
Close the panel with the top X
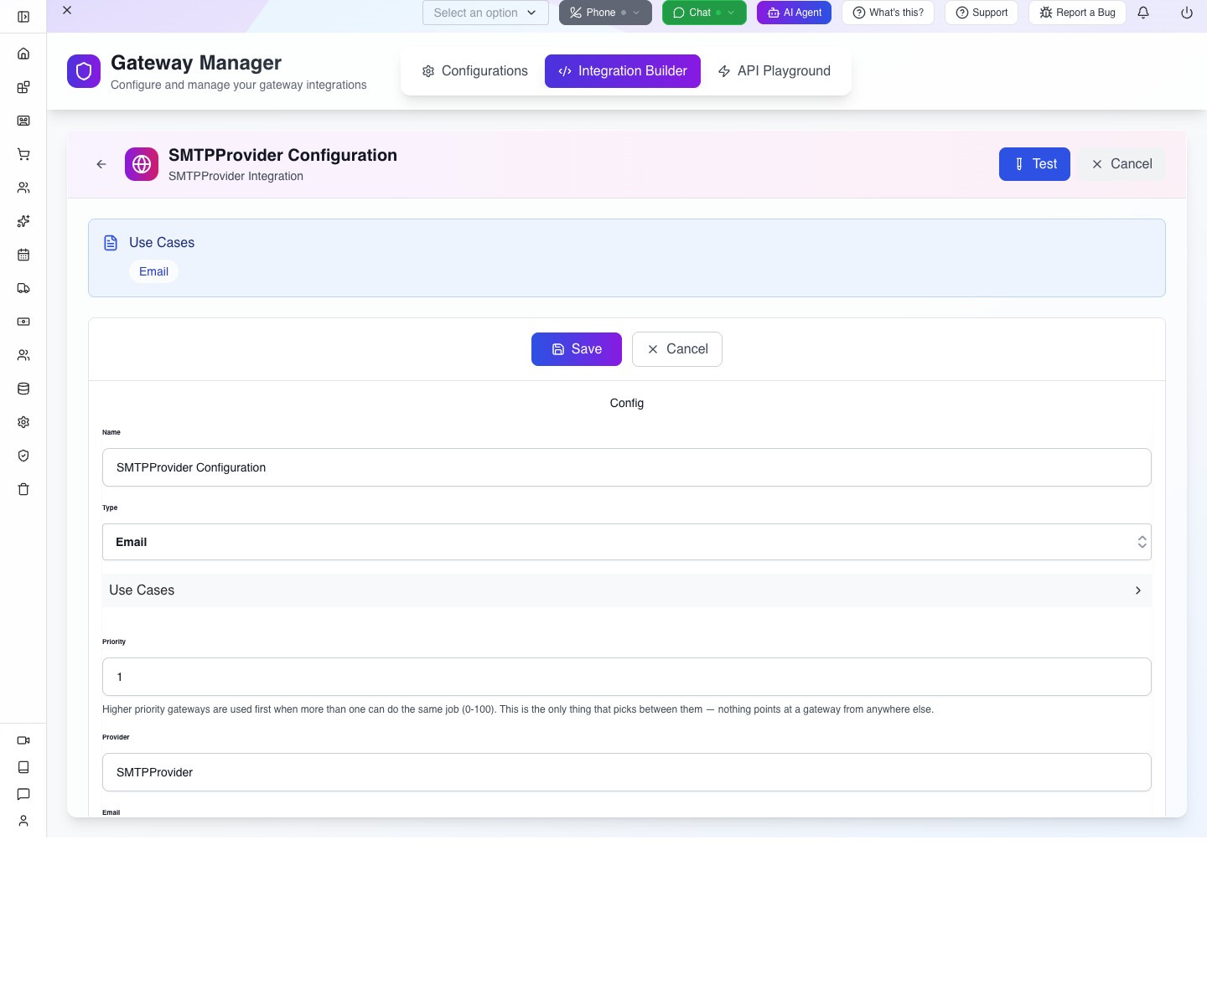[67, 10]
